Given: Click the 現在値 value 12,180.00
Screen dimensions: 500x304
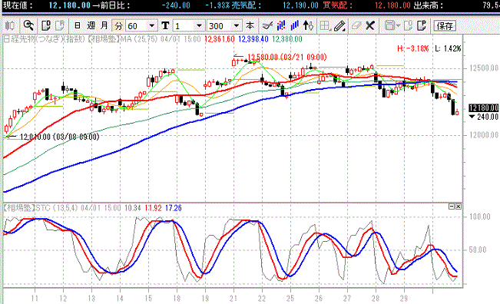Looking at the screenshot, I should (x=70, y=5).
